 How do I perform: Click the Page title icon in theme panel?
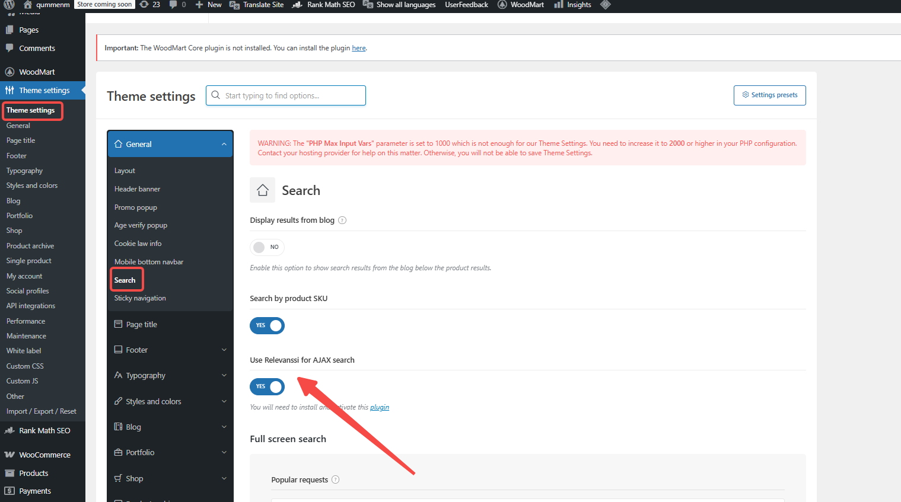coord(118,324)
